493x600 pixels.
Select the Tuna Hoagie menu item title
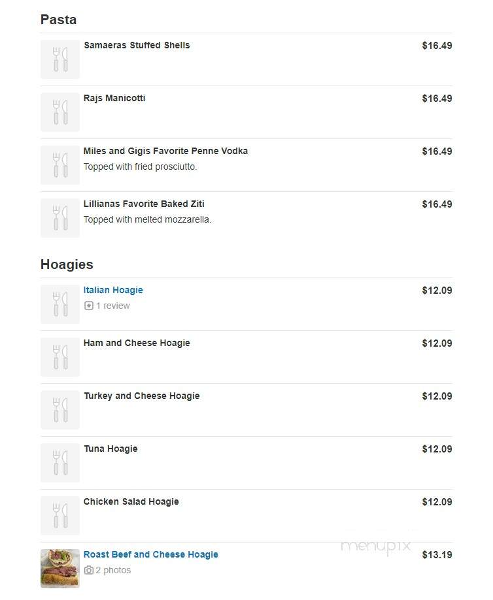(x=110, y=449)
